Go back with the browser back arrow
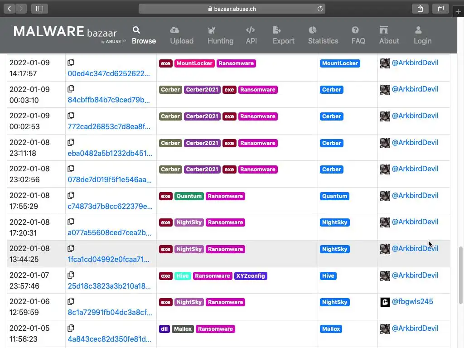 coord(10,9)
